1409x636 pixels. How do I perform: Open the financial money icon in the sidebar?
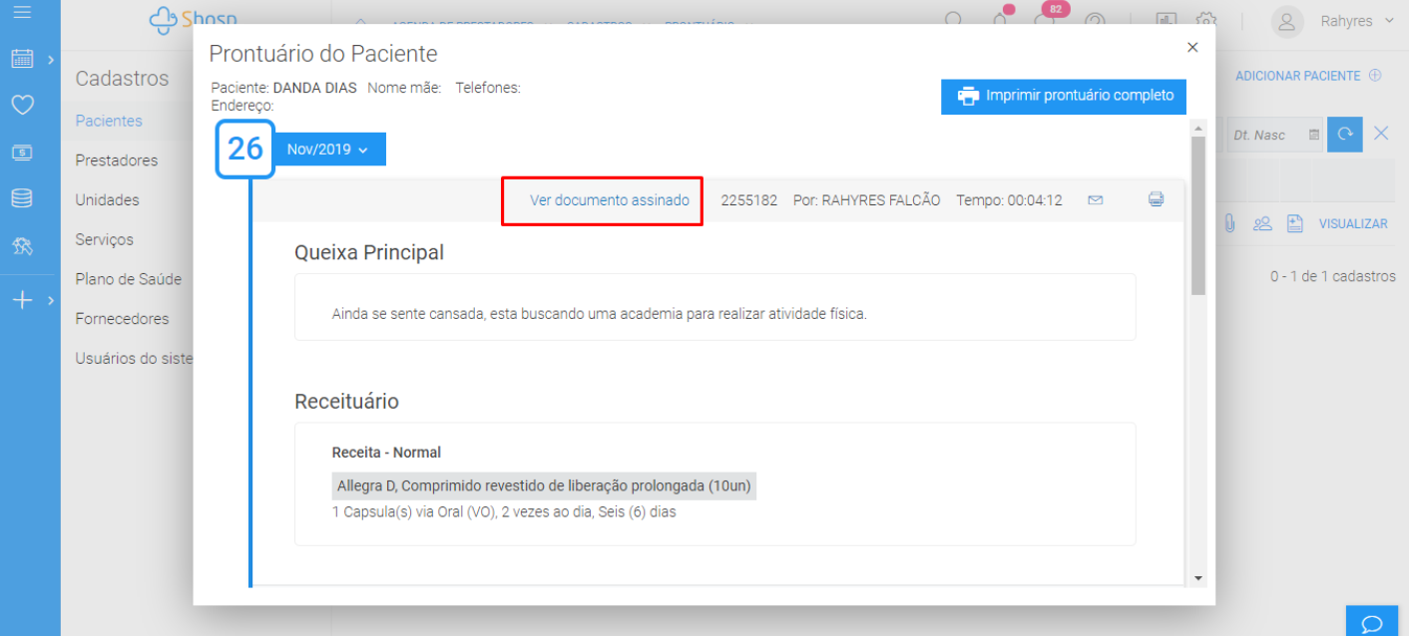(x=22, y=153)
